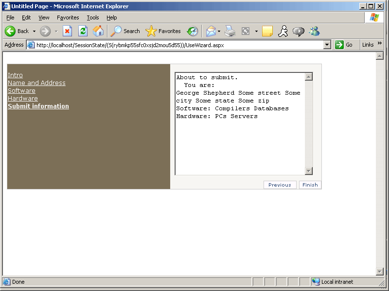The image size is (389, 291).
Task: Print the page using printer icon
Action: coord(230,31)
